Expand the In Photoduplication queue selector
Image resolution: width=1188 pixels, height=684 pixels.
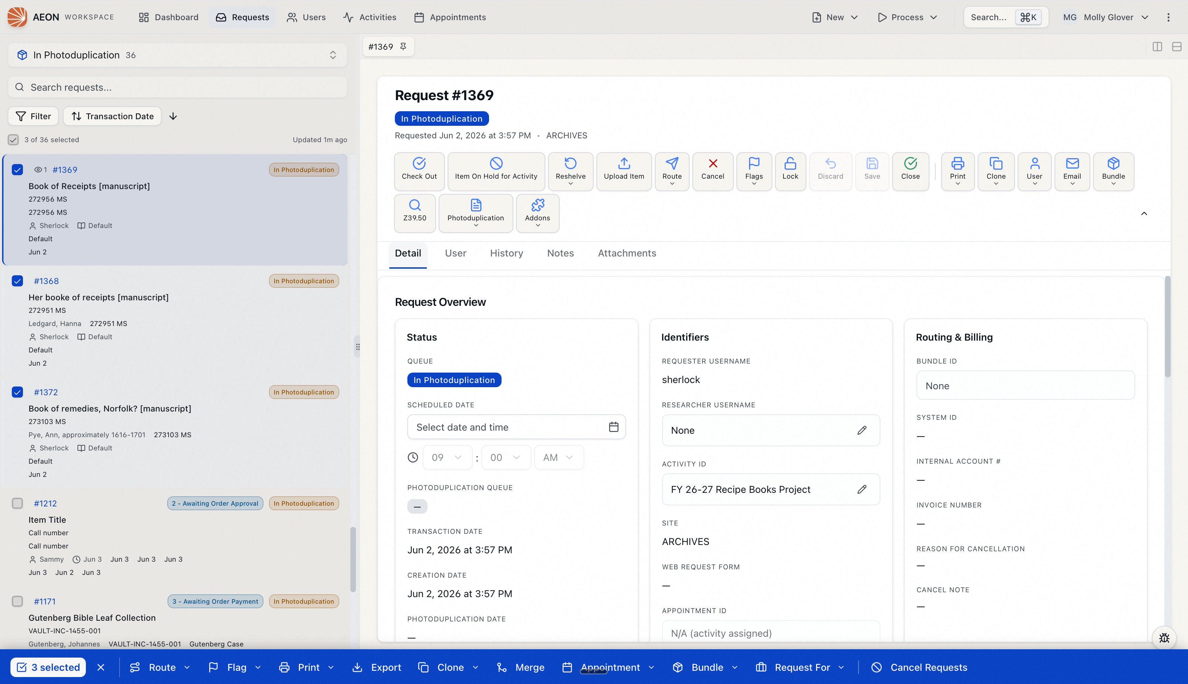[178, 55]
